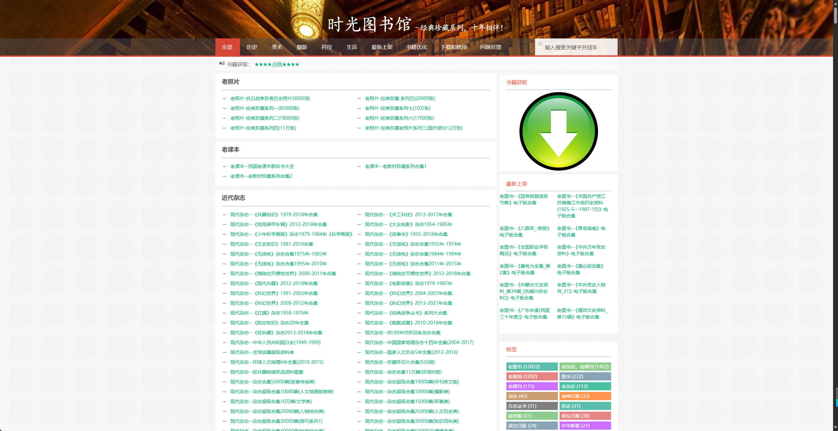Viewport: 838px width, 431px height.
Task: Click the 县志 (31) tag
Action: [x=585, y=406]
